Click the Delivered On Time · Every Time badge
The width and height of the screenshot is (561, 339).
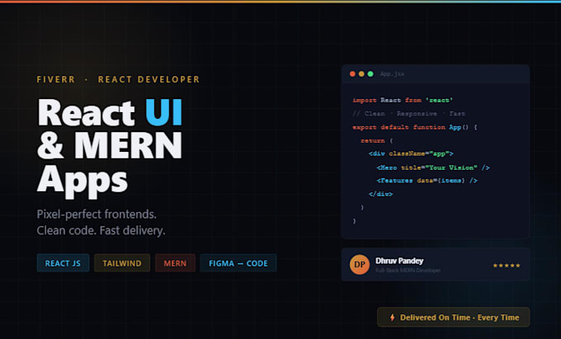coord(453,318)
